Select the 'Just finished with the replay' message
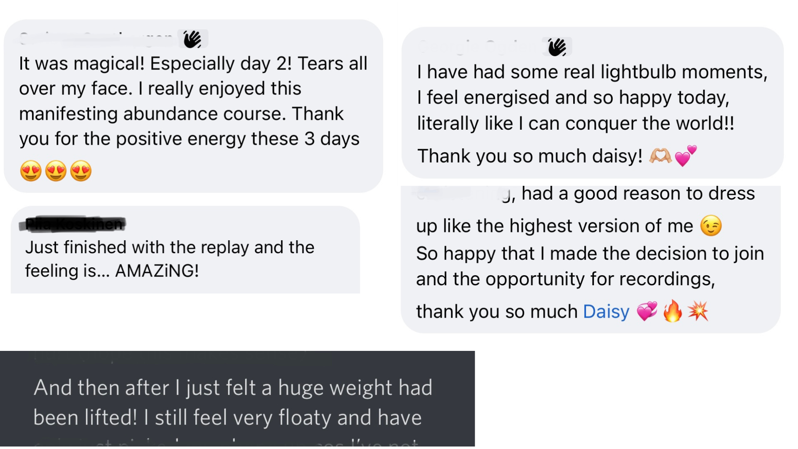The height and width of the screenshot is (449, 798). point(185,250)
